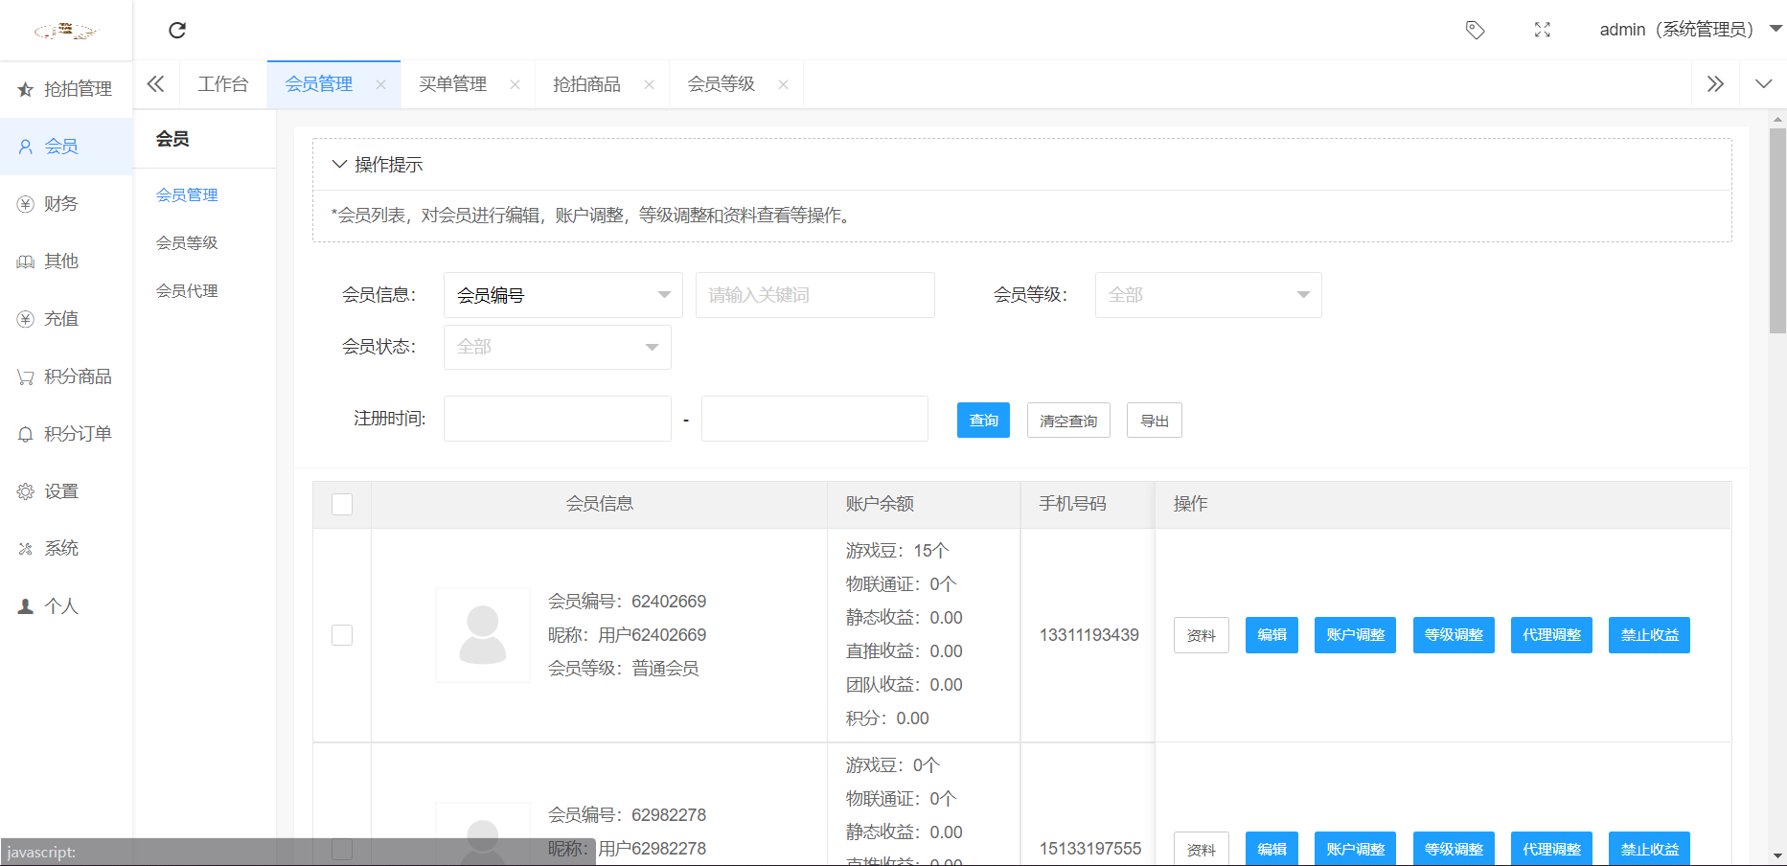Open 财务 sidebar section

[x=66, y=204]
